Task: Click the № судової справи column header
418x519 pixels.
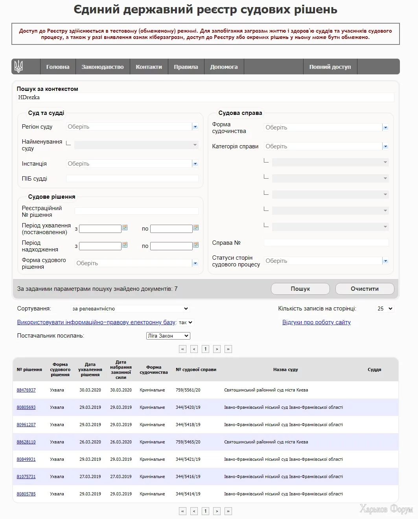Action: pyautogui.click(x=196, y=369)
